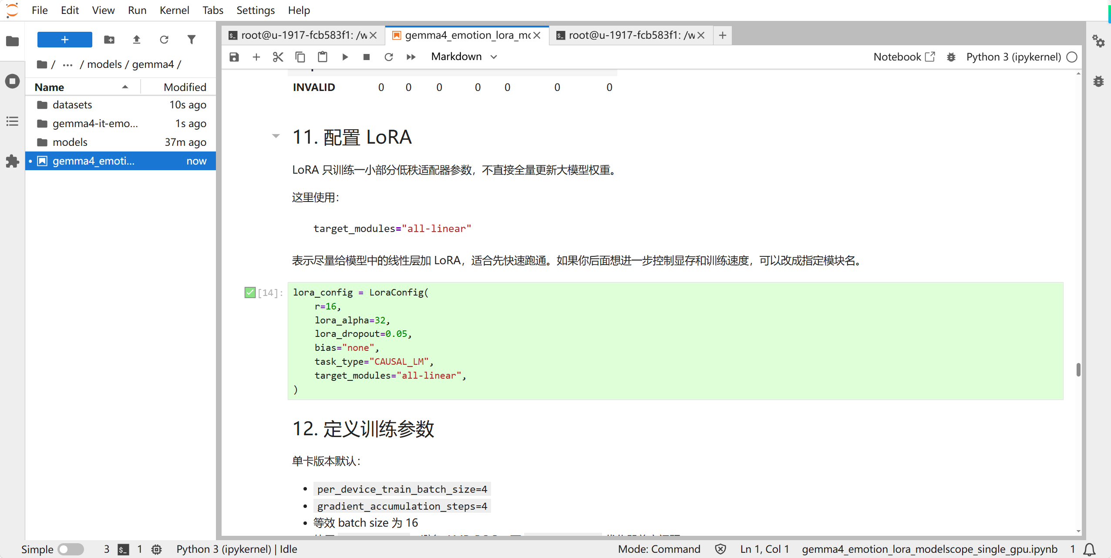The height and width of the screenshot is (558, 1111).
Task: Close the first terminal tab
Action: 373,35
